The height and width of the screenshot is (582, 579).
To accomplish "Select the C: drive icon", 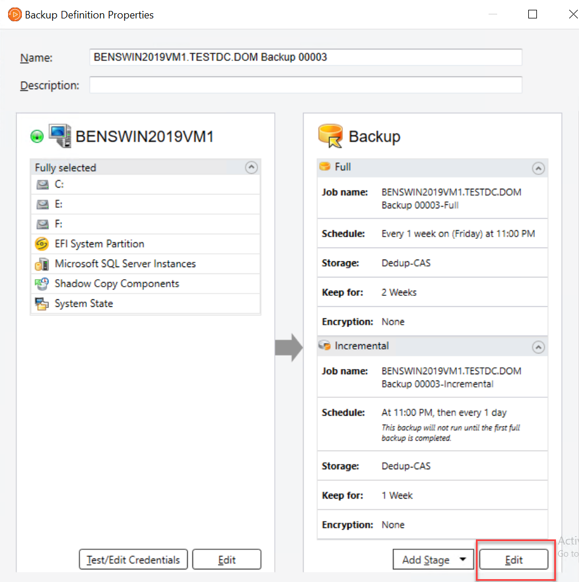I will click(42, 184).
